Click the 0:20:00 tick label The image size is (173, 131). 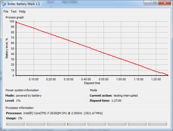(x=51, y=79)
